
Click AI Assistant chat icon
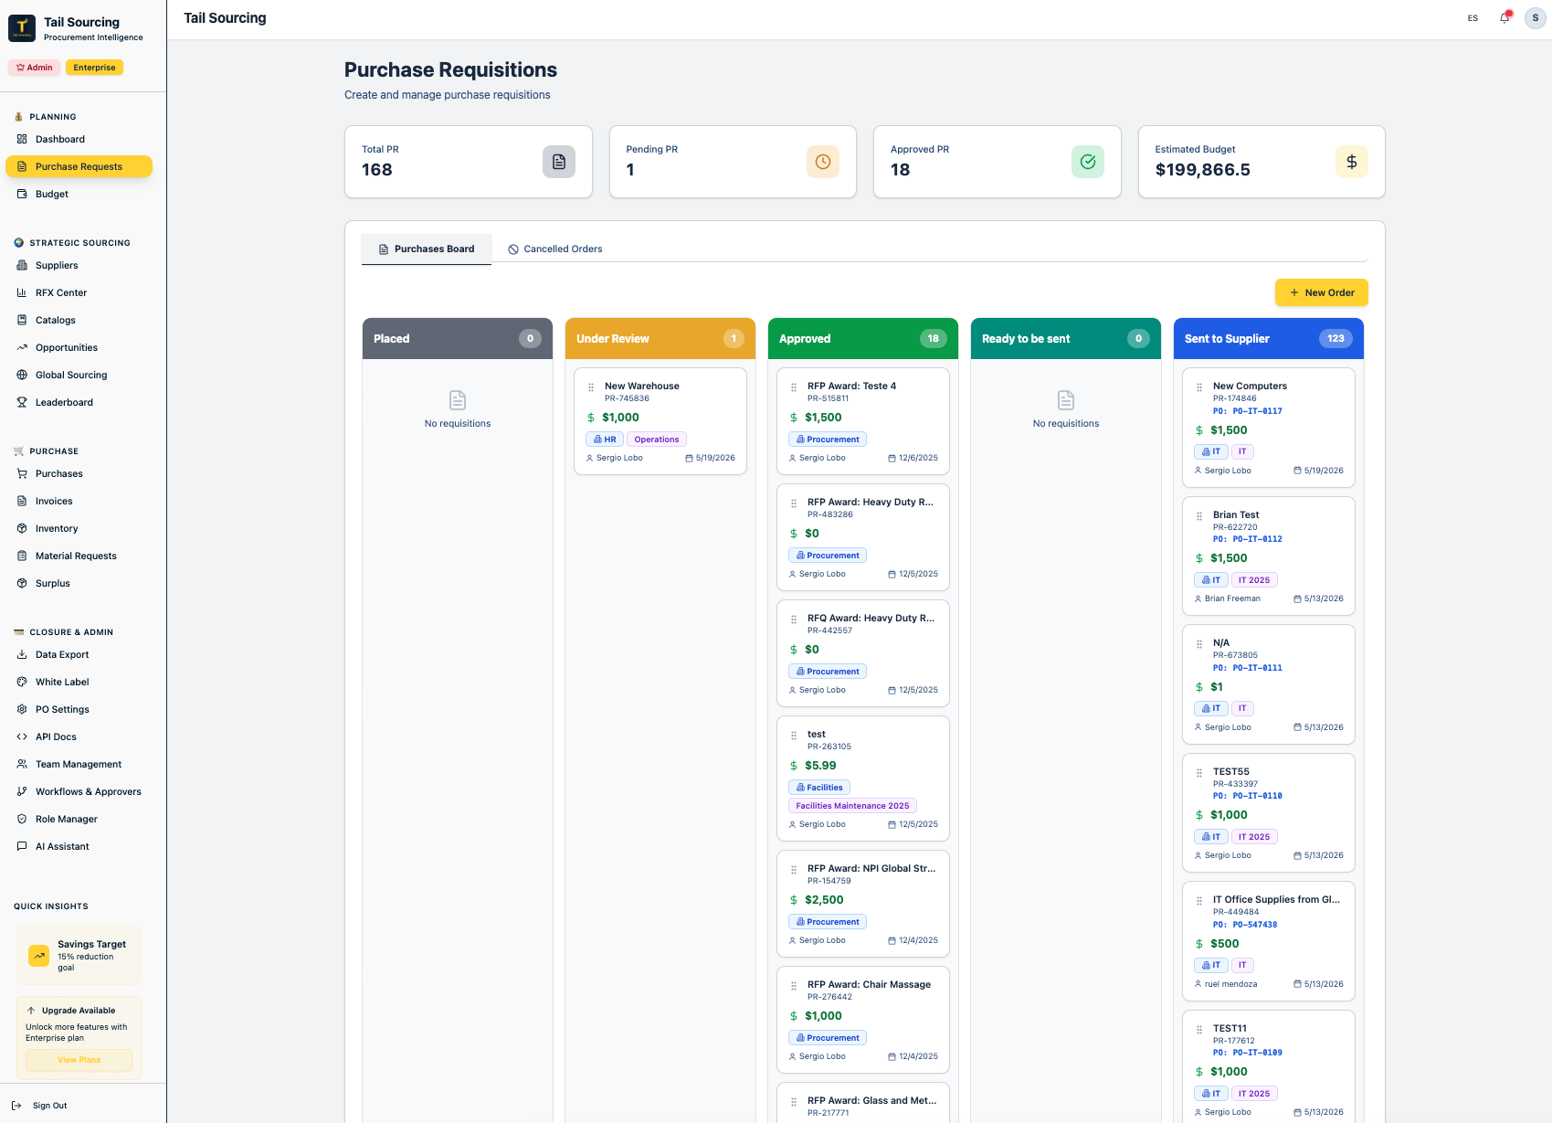[x=22, y=846]
